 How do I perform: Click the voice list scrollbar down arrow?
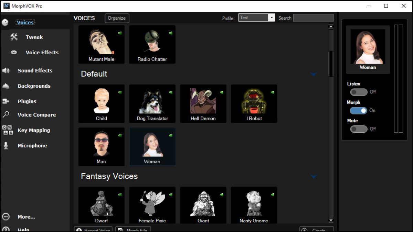tap(331, 220)
